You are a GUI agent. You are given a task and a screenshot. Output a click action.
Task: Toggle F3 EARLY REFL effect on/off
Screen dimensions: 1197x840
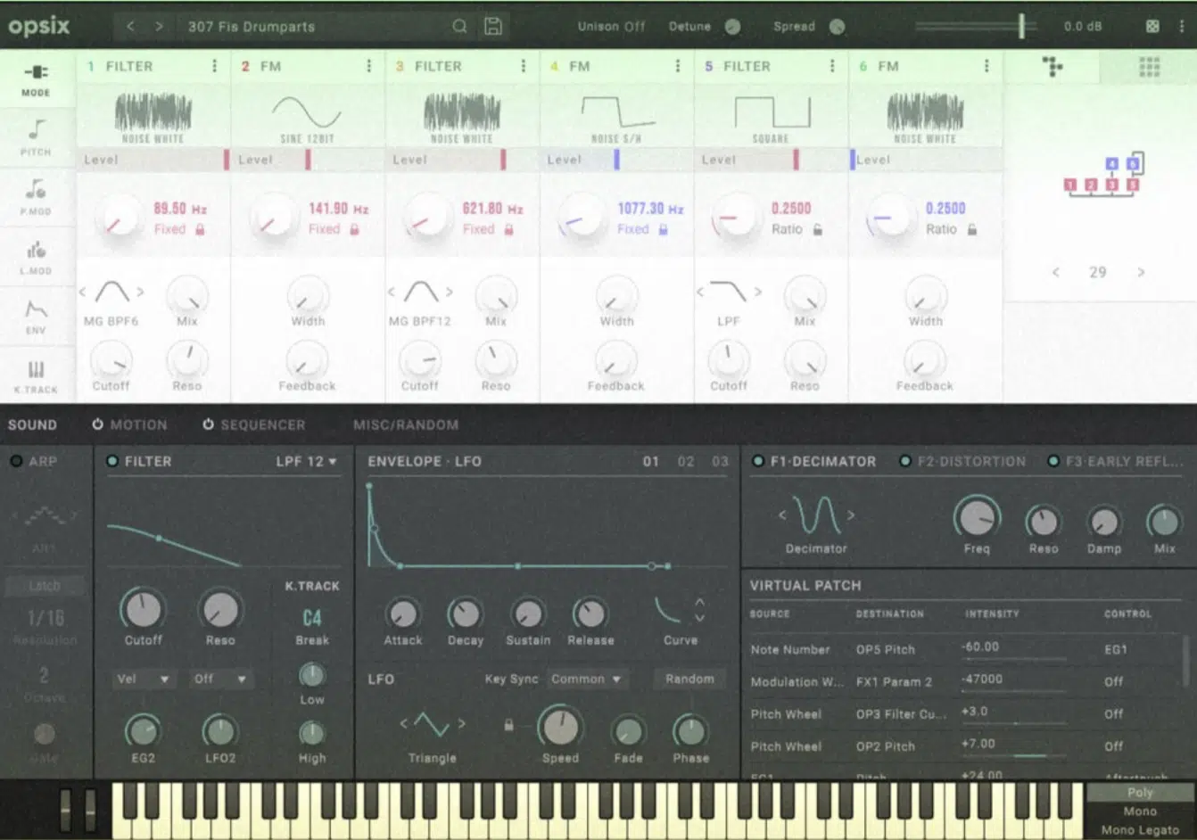tap(1053, 461)
